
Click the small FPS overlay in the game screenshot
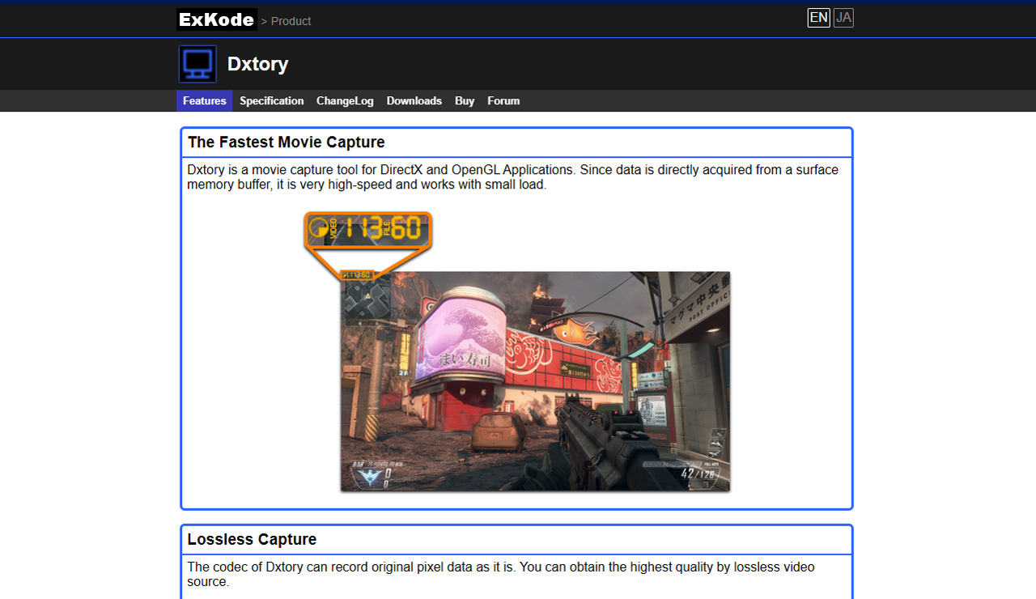tap(356, 275)
